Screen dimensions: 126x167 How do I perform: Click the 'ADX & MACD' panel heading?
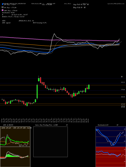[8, 125]
